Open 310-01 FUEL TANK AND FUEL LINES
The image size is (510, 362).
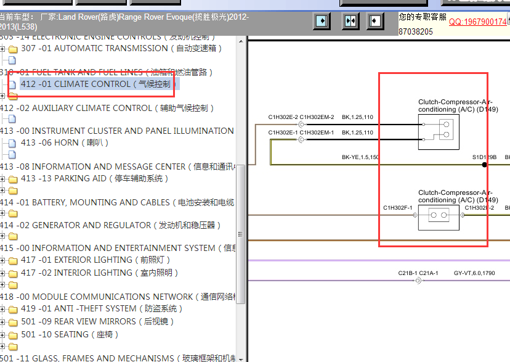pos(106,72)
